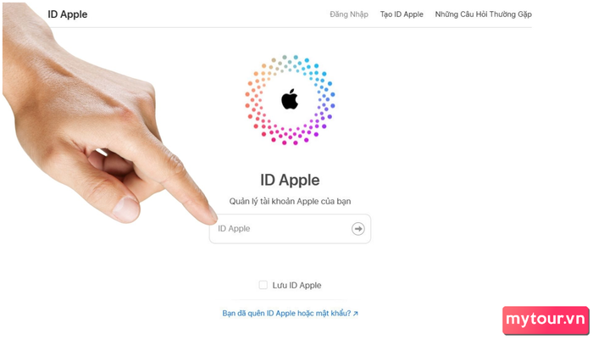593x340 pixels.
Task: Switch to the Đăng Nhập tab
Action: (349, 14)
